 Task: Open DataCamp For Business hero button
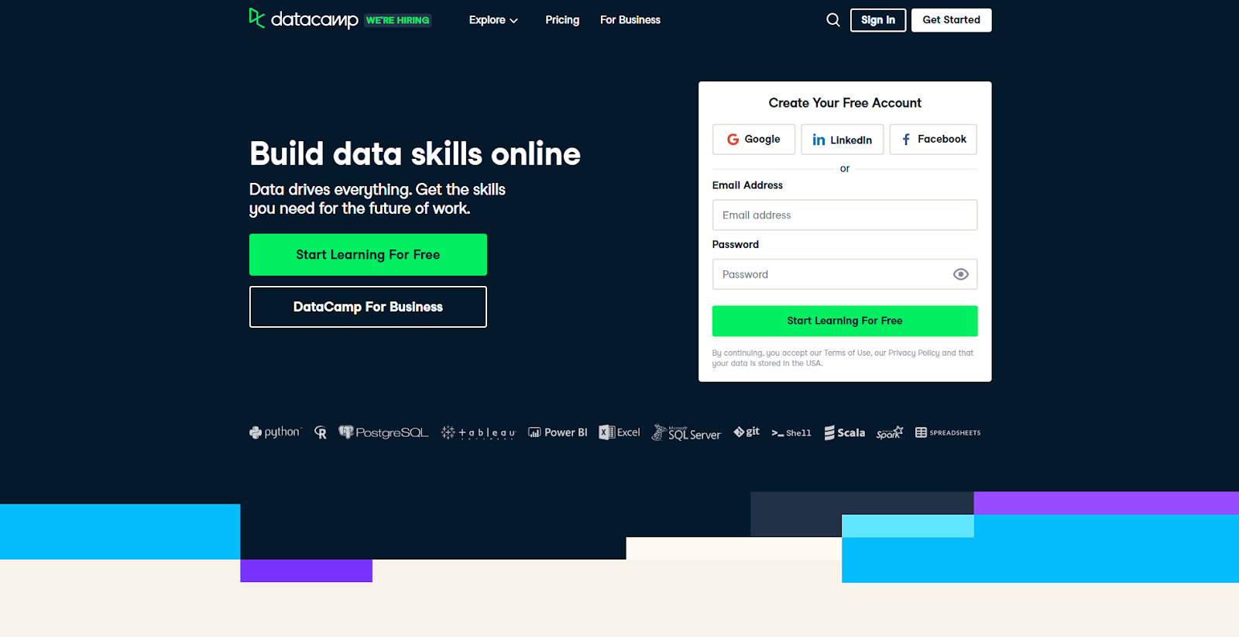(368, 307)
